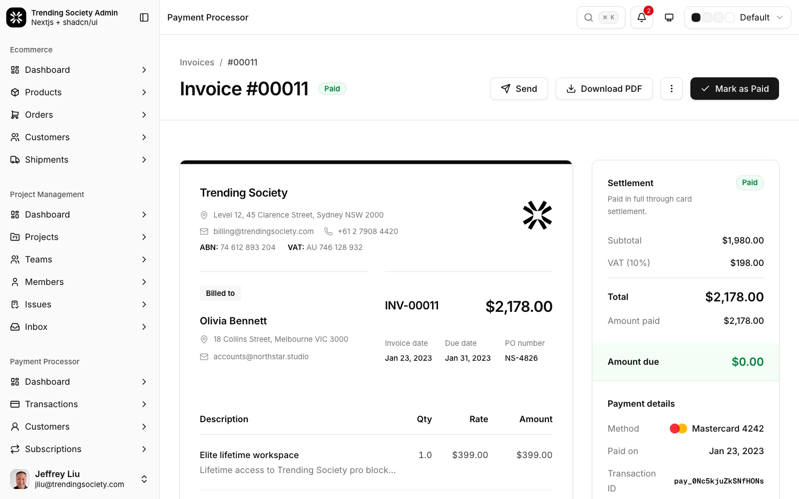Expand the Shipments chevron
799x499 pixels.
point(144,160)
